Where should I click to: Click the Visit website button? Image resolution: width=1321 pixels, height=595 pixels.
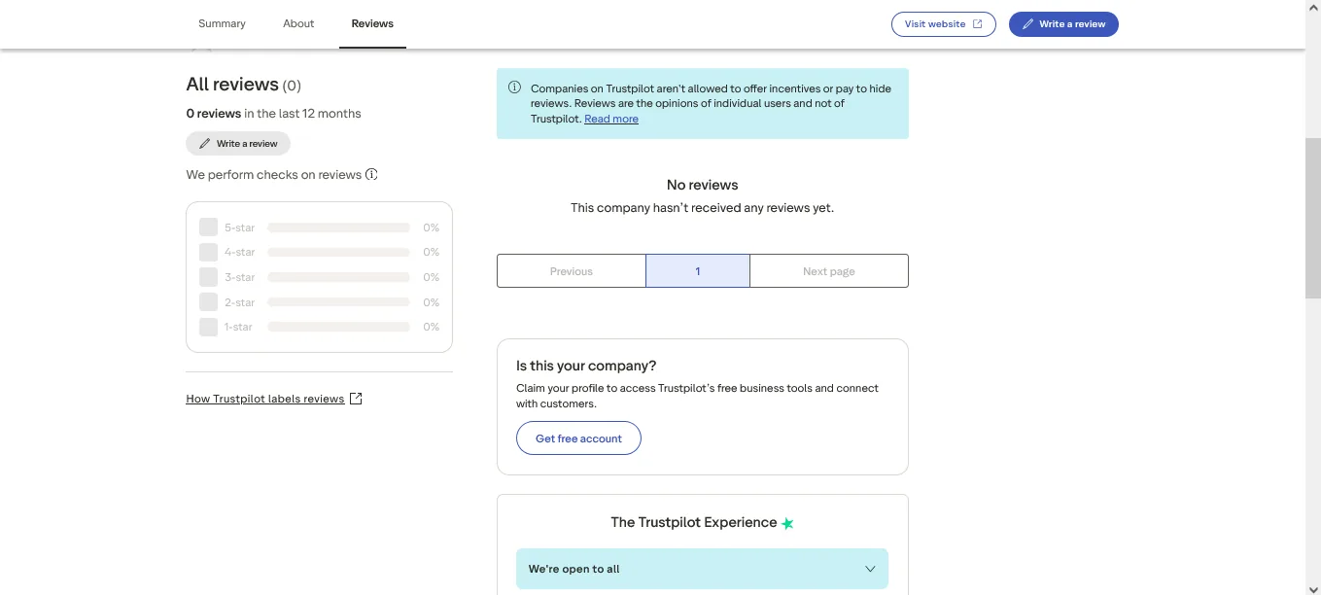(x=944, y=24)
